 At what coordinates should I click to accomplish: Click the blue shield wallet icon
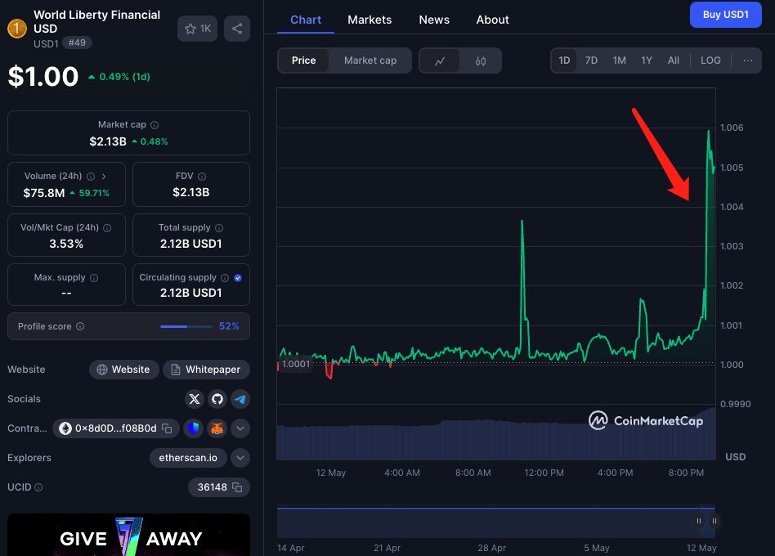[x=193, y=428]
